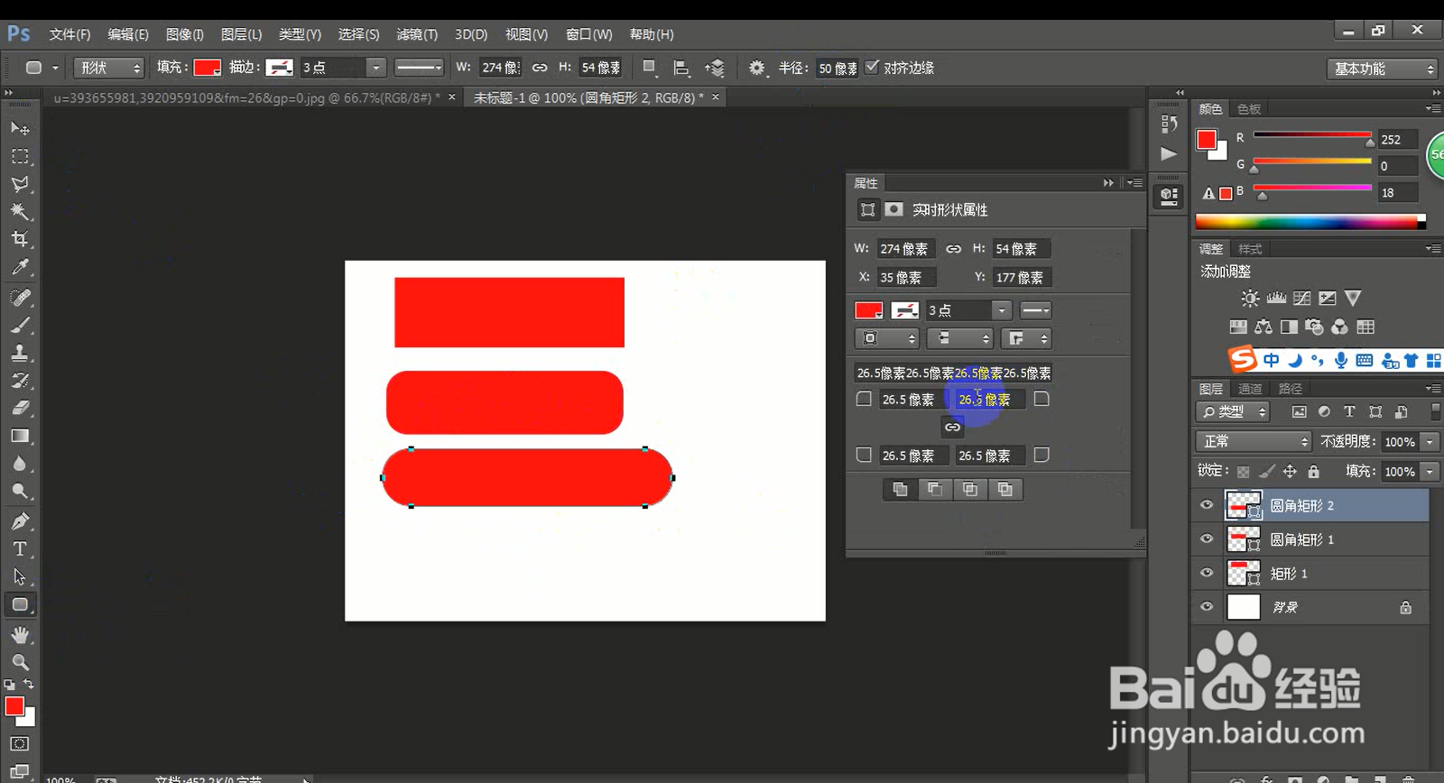1444x783 pixels.
Task: Select the Horizontal Type tool
Action: [20, 548]
